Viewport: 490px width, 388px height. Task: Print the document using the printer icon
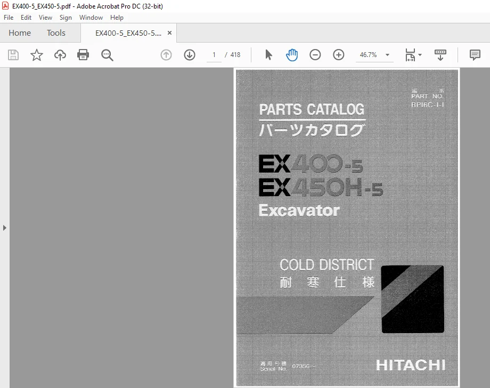click(83, 55)
